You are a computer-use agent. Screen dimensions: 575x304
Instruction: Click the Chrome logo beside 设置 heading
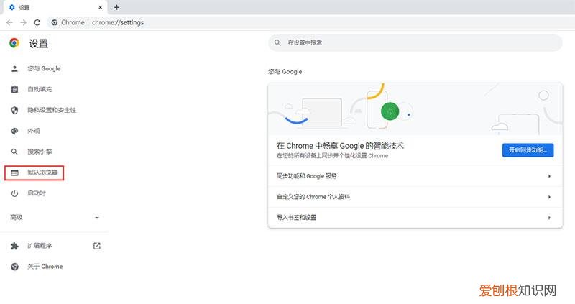(x=14, y=43)
